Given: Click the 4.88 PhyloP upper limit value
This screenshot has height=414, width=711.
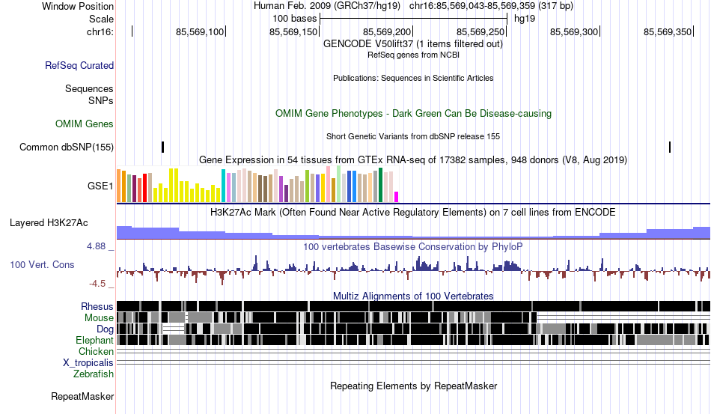Looking at the screenshot, I should [96, 246].
